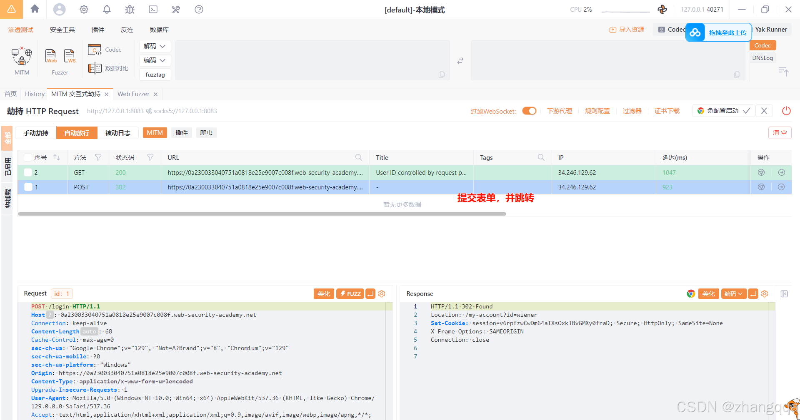The image size is (800, 420).
Task: Expand the 解码 dropdown
Action: [x=155, y=46]
